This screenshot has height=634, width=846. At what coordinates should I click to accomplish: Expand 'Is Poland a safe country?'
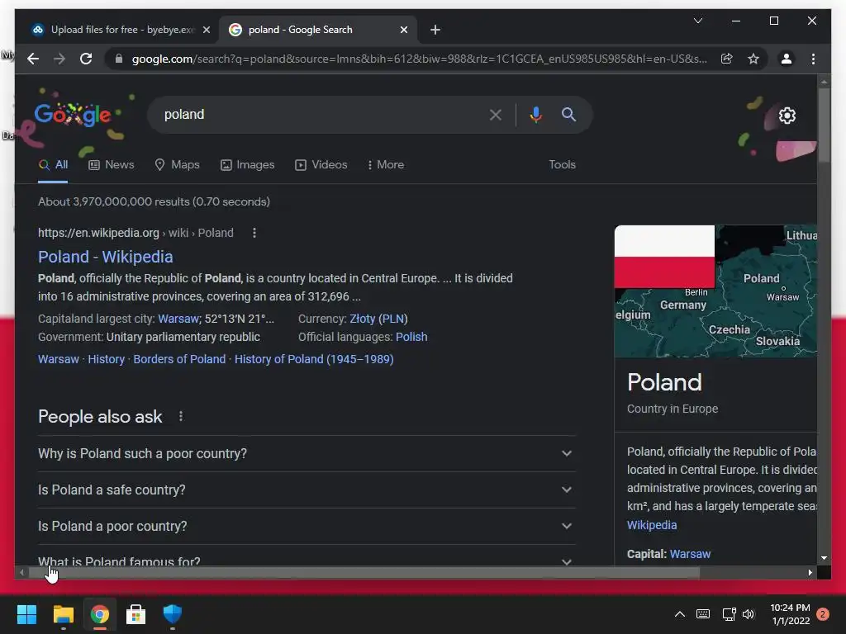pos(307,490)
